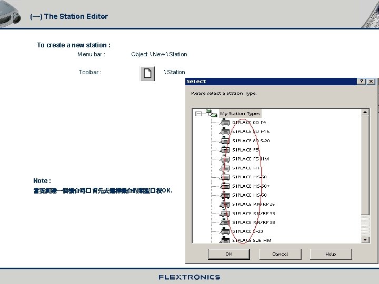This screenshot has height=284, width=379.
Task: Select the SIPLACE S25 HM row text
Action: [252, 240]
